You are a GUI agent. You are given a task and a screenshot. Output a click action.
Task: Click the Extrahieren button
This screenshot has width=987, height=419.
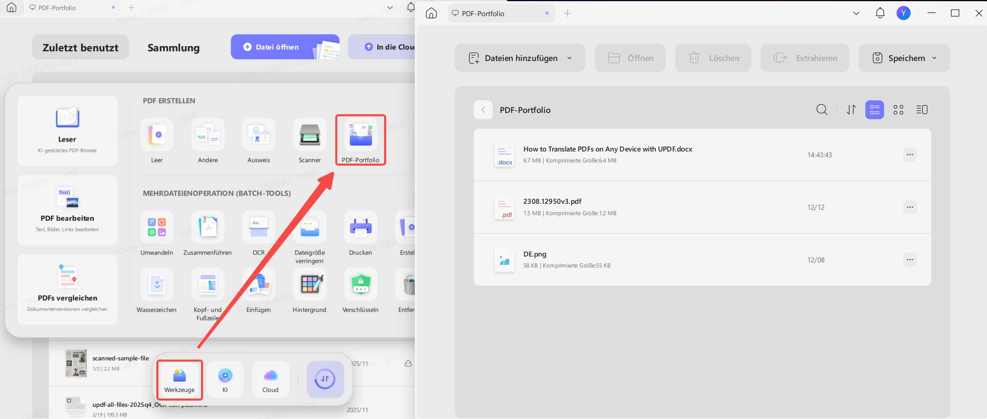click(x=805, y=58)
